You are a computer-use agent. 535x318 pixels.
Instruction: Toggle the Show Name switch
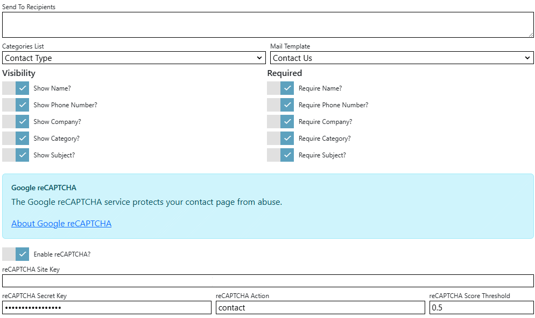pos(16,88)
